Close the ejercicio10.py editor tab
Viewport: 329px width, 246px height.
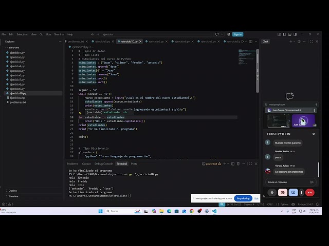coord(140,42)
